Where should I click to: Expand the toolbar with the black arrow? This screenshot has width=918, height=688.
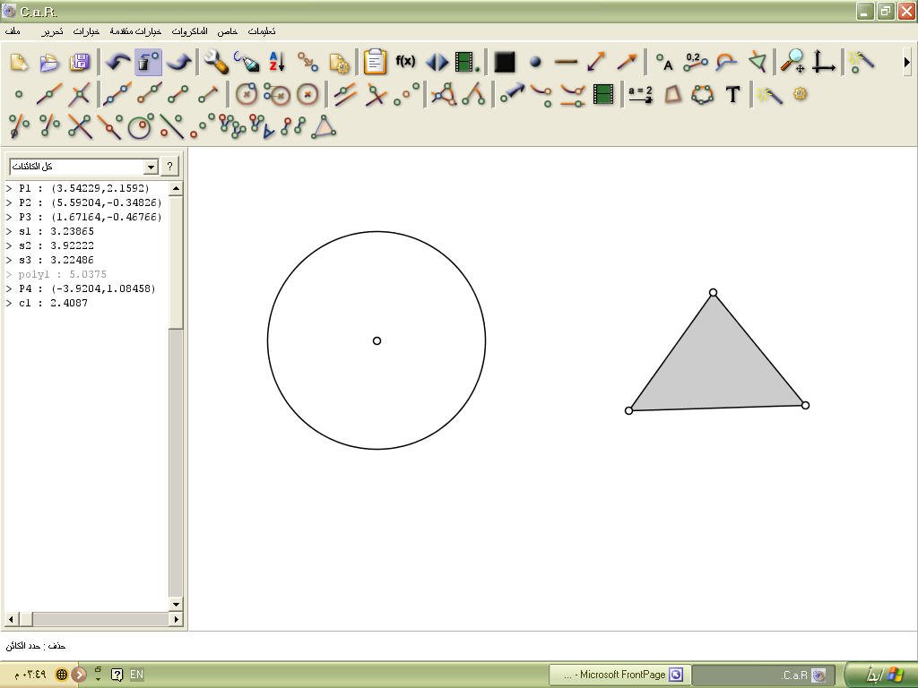(907, 62)
